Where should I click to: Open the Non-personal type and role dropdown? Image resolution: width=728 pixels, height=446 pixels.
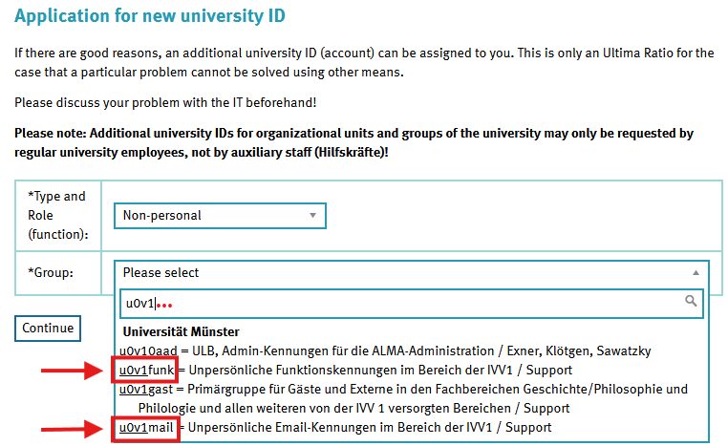pos(220,216)
